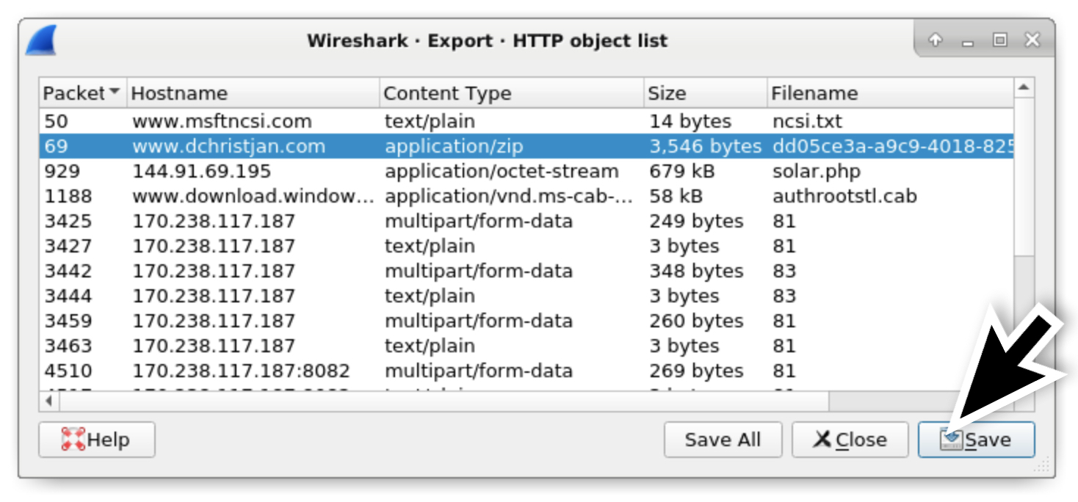Image resolution: width=1078 pixels, height=502 pixels.
Task: Select the authrootstl.cab download row
Action: click(x=367, y=195)
